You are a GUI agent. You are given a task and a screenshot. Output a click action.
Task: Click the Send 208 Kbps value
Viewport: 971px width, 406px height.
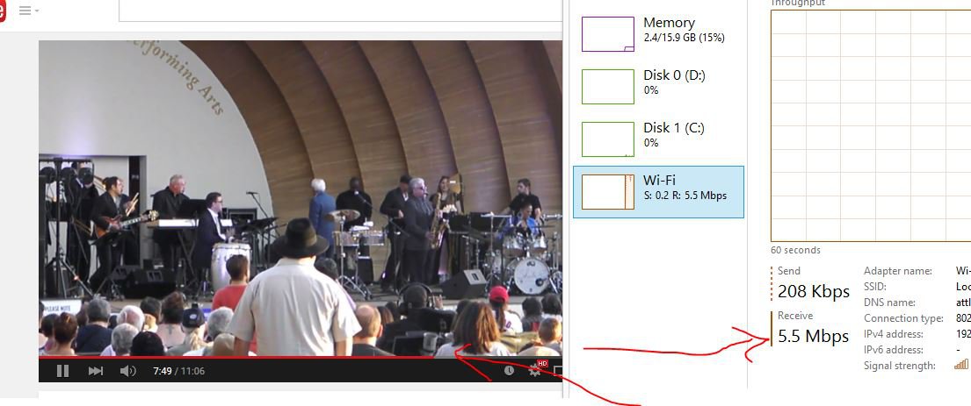point(814,291)
